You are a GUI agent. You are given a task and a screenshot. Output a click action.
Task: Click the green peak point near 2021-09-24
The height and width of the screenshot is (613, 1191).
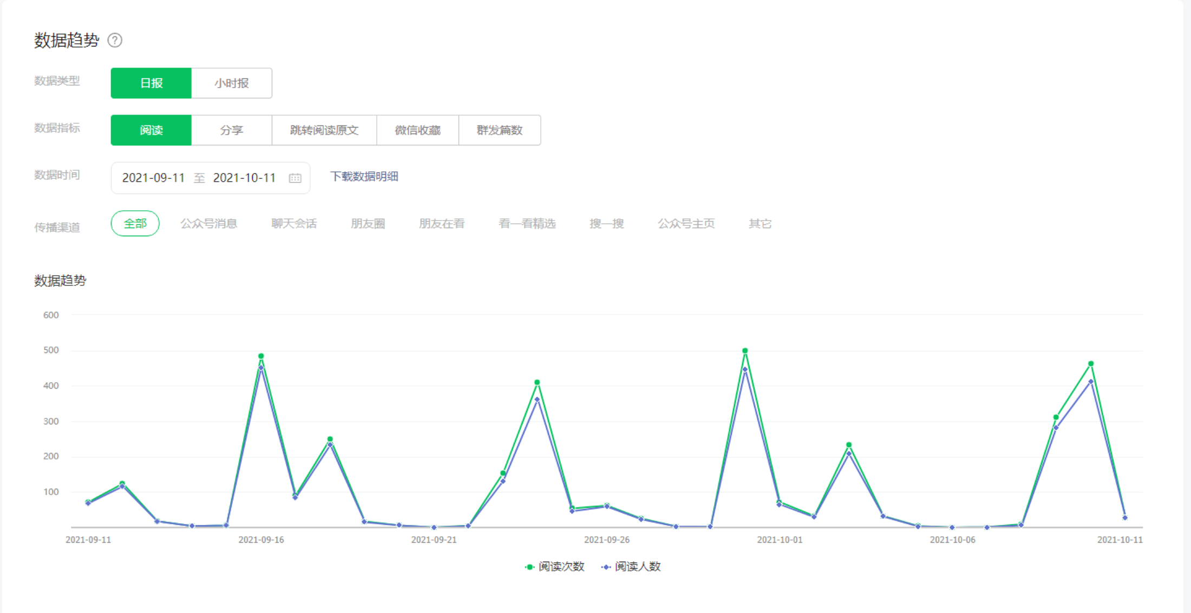[x=537, y=383]
